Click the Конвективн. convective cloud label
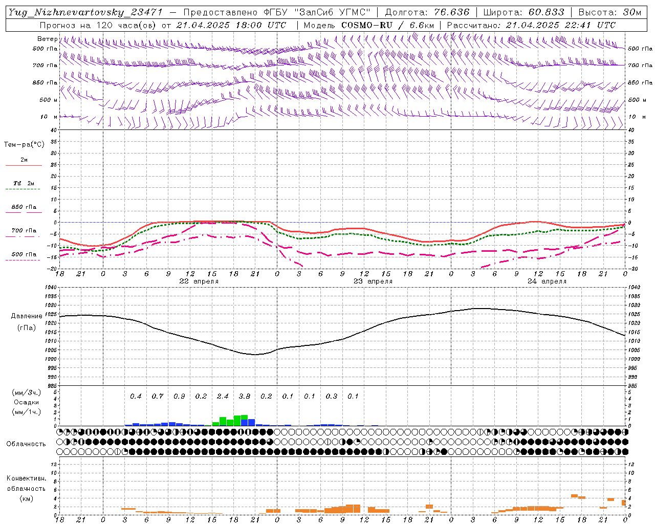655x524 pixels. (26, 478)
